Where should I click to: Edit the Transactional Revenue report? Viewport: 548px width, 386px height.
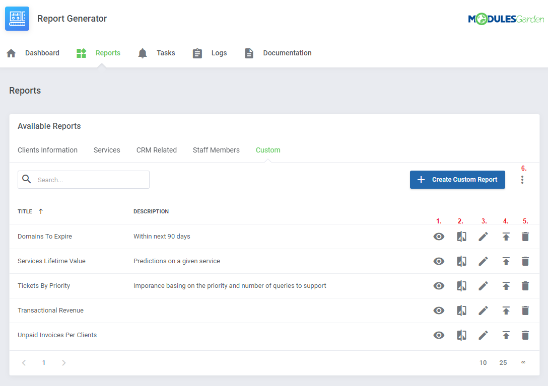pos(484,311)
